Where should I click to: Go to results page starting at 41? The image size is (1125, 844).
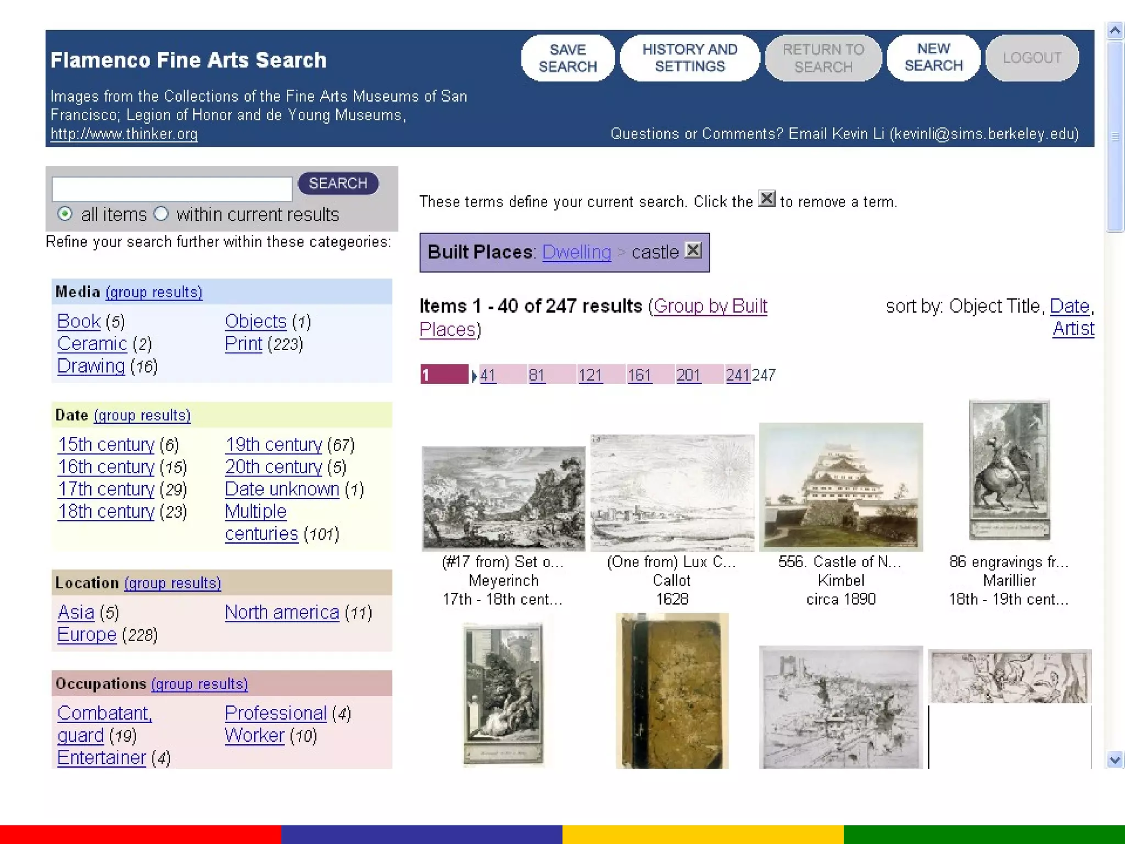point(488,376)
